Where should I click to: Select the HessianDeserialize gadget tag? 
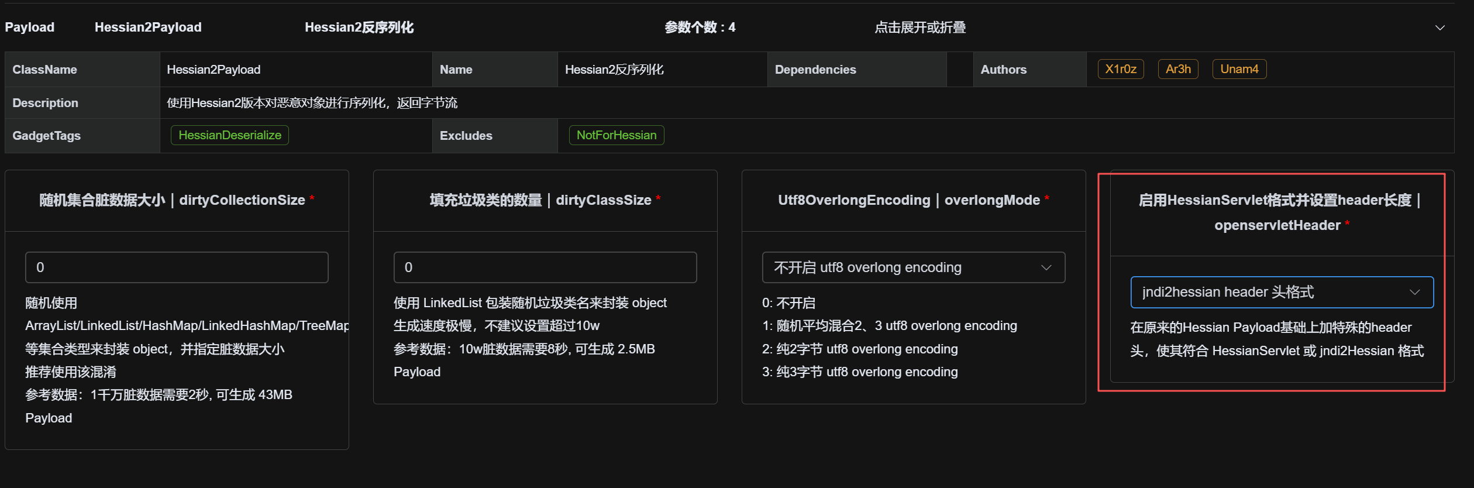(229, 135)
